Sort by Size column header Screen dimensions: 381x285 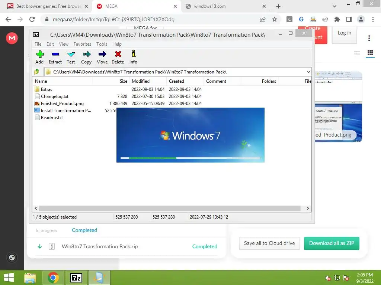(x=111, y=81)
